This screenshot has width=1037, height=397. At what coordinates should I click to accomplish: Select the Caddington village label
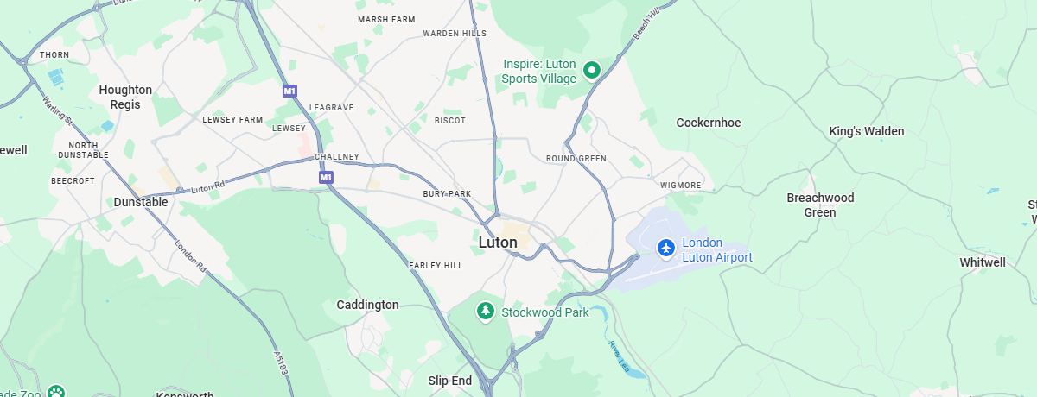[367, 305]
